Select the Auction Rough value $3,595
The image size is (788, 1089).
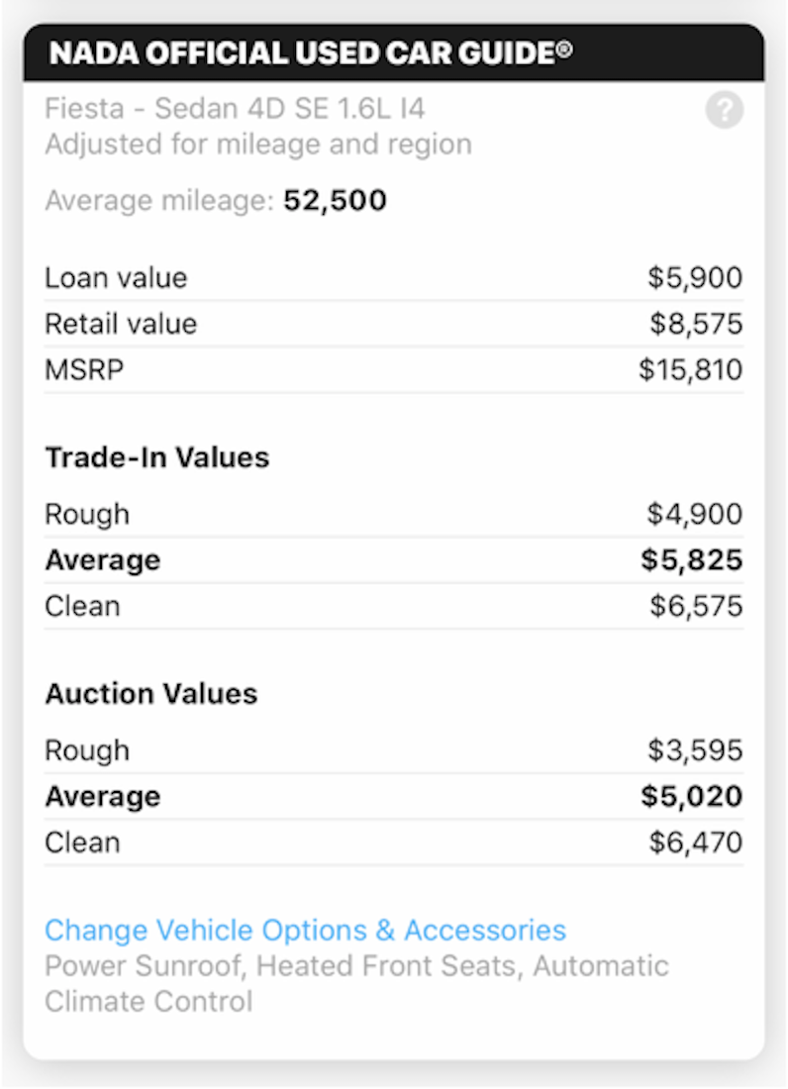coord(695,750)
